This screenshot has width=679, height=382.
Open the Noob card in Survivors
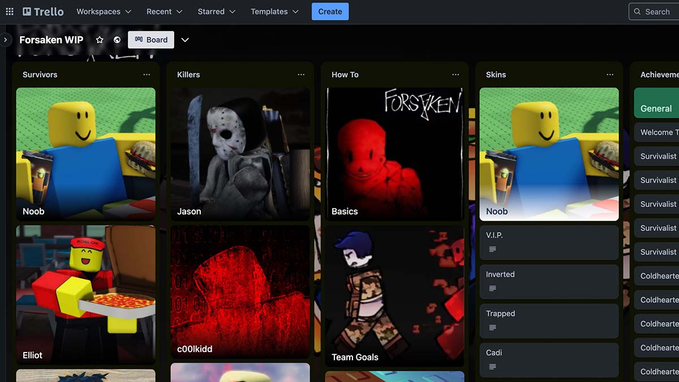pyautogui.click(x=86, y=154)
